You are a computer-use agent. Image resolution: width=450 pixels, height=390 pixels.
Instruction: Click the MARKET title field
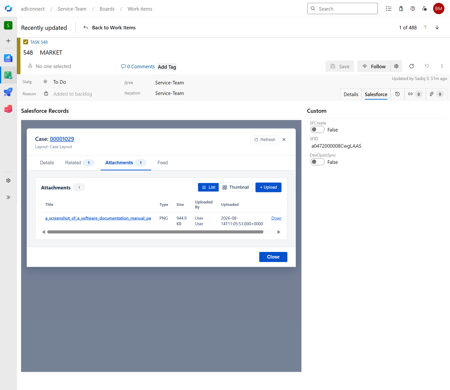click(51, 53)
